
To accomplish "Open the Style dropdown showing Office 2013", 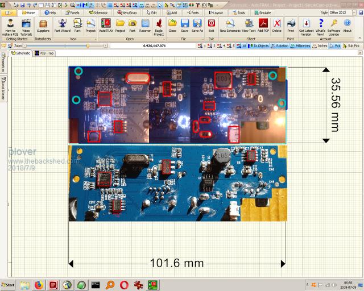I will tap(345, 12).
